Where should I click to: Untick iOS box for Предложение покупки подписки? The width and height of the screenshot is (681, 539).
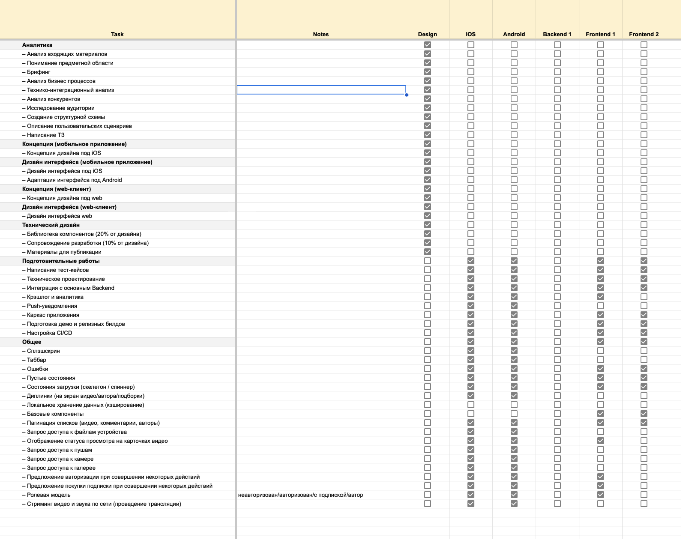(471, 486)
